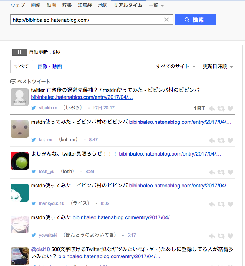The image size is (245, 266).
Task: Retweet sibukixxx's tweet
Action: tap(221, 109)
